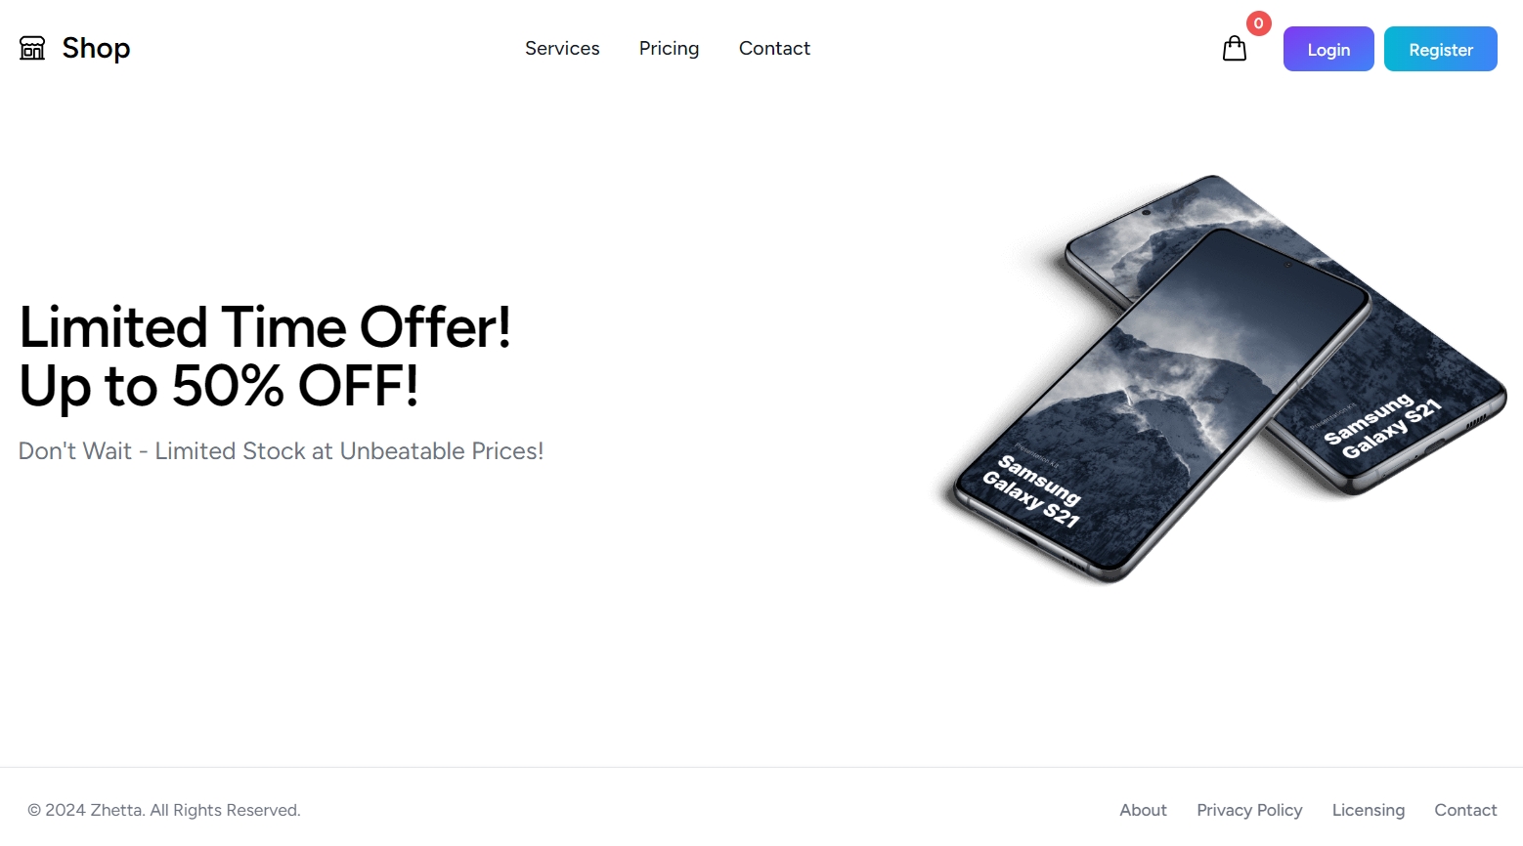This screenshot has height=846, width=1523.
Task: Click the Limited Time Offer headline
Action: click(265, 326)
